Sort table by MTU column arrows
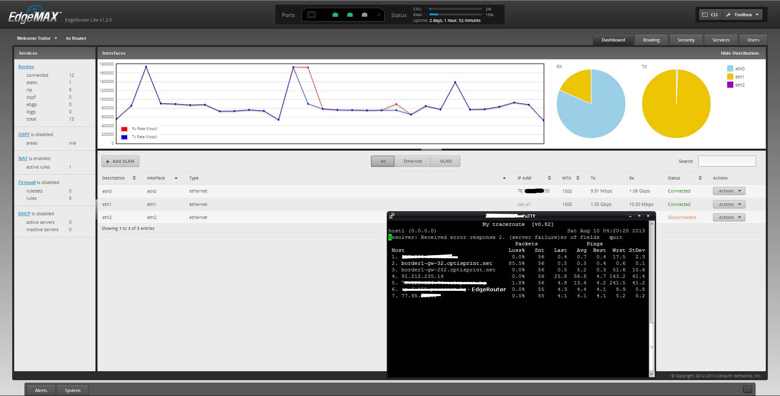This screenshot has height=396, width=780. click(578, 178)
